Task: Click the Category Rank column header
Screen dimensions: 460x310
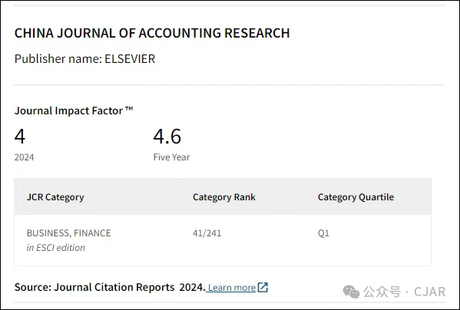Action: 224,197
